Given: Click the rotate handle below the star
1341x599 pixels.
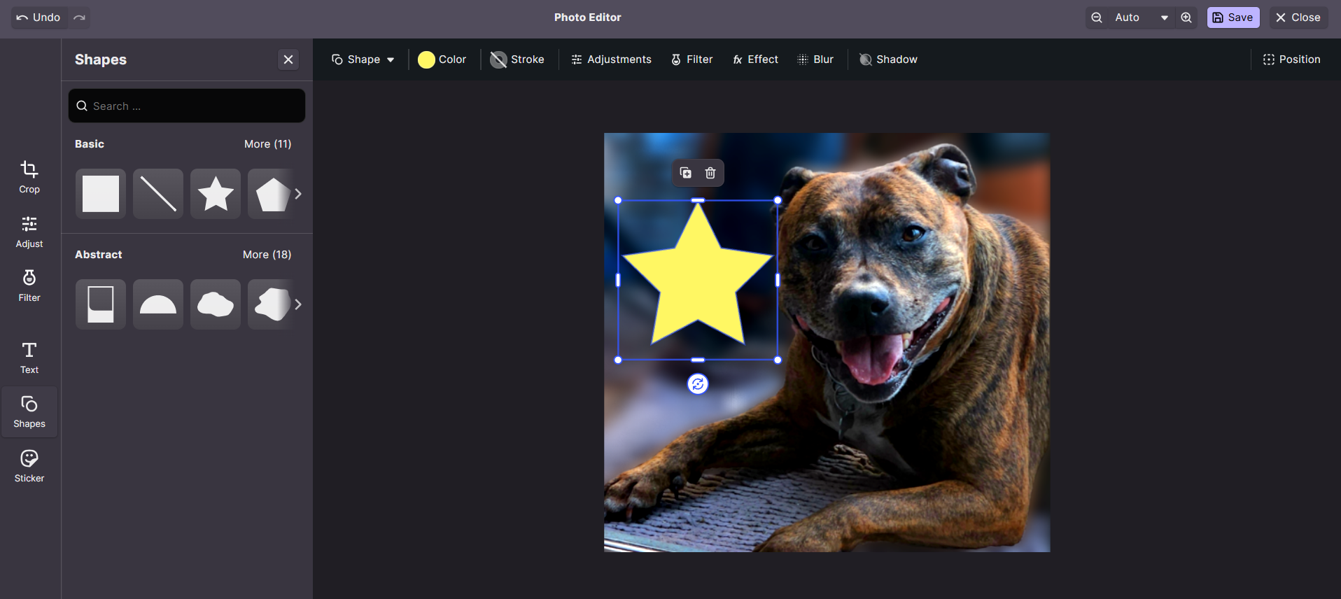Looking at the screenshot, I should (x=698, y=384).
